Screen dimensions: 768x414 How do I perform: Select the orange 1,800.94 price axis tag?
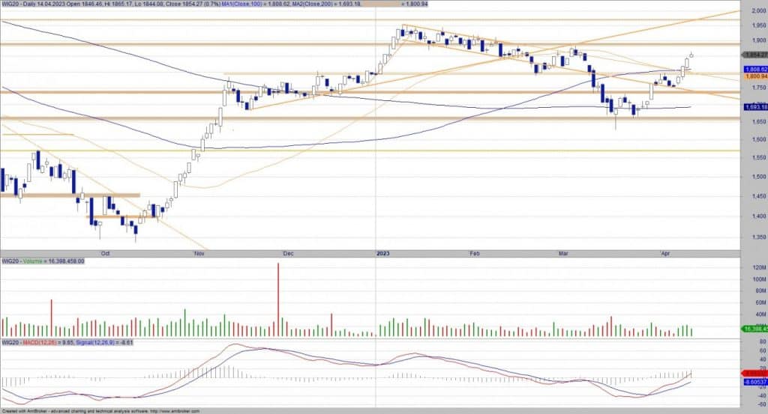coord(754,76)
